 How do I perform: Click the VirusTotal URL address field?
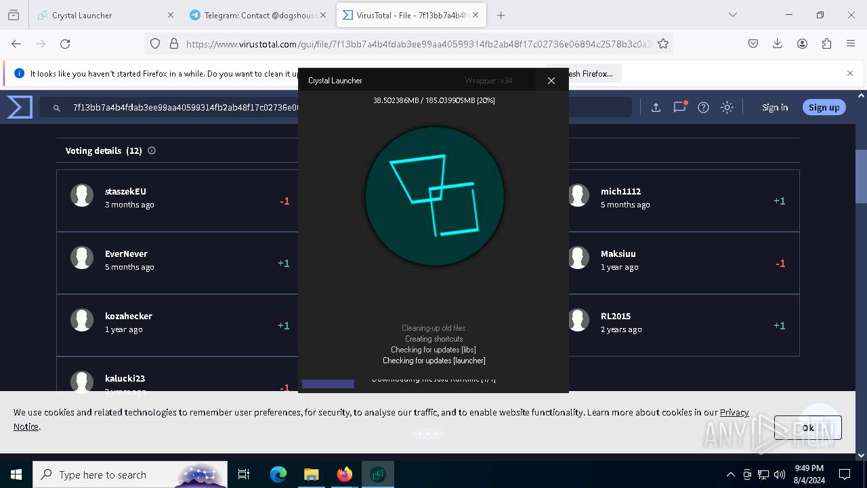click(x=418, y=44)
